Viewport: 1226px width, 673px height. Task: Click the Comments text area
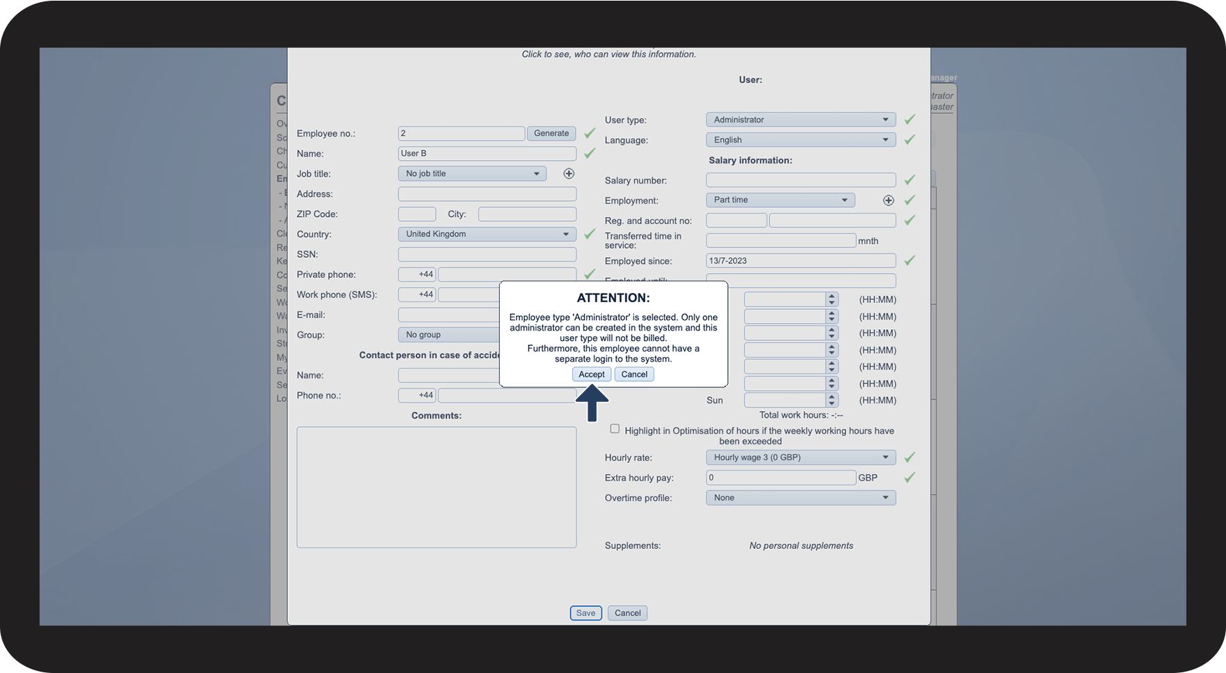coord(436,487)
